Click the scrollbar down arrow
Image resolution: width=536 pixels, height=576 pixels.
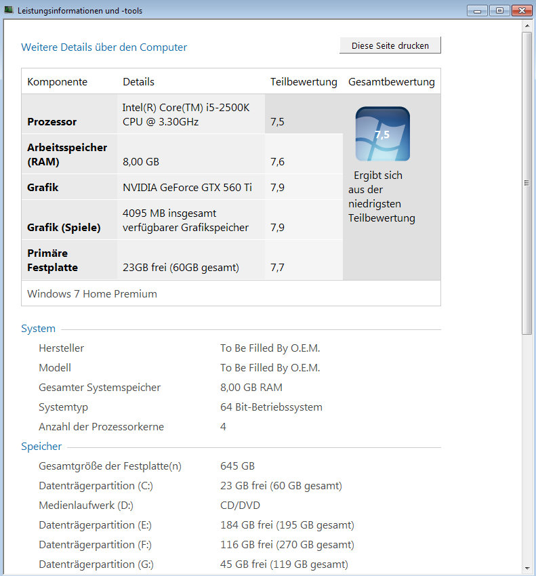point(527,569)
